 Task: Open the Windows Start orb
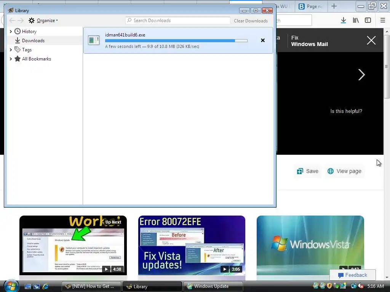point(11,286)
